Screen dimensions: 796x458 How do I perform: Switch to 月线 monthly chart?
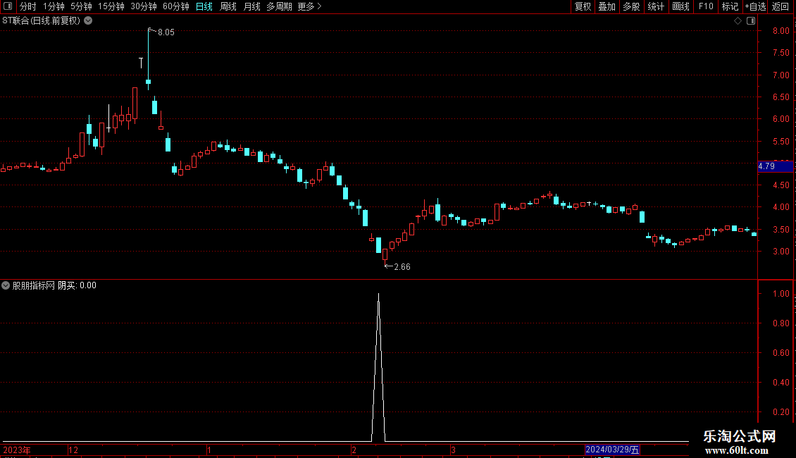[x=251, y=6]
